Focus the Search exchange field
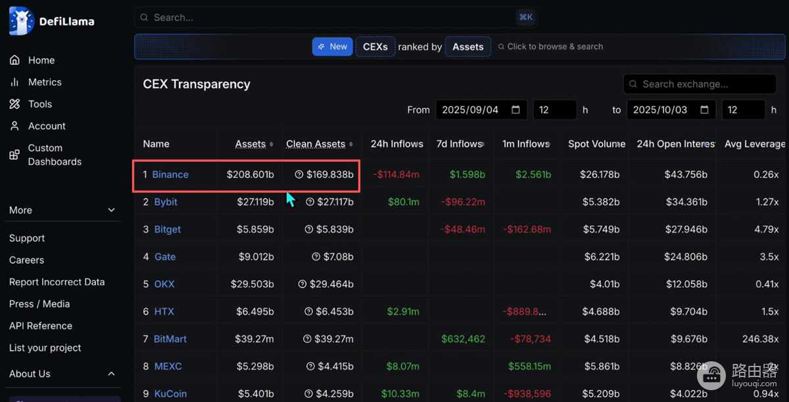Viewport: 789px width, 402px height. (700, 84)
